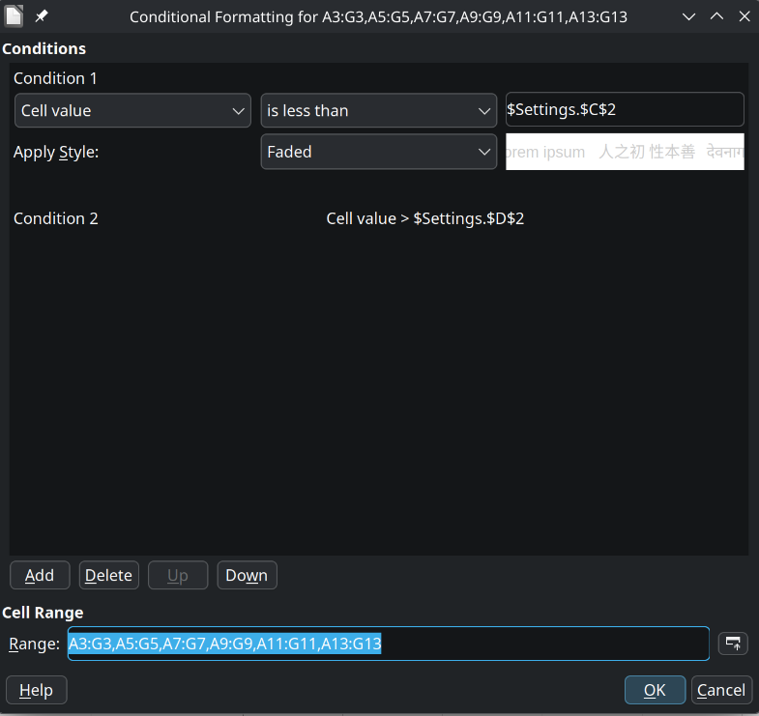The height and width of the screenshot is (716, 759).
Task: Close the Conditional Formatting dialog
Action: click(x=744, y=17)
